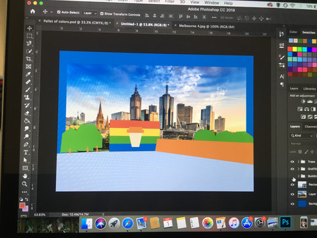Open Safari from the Dock
The image size is (317, 238).
128,223
